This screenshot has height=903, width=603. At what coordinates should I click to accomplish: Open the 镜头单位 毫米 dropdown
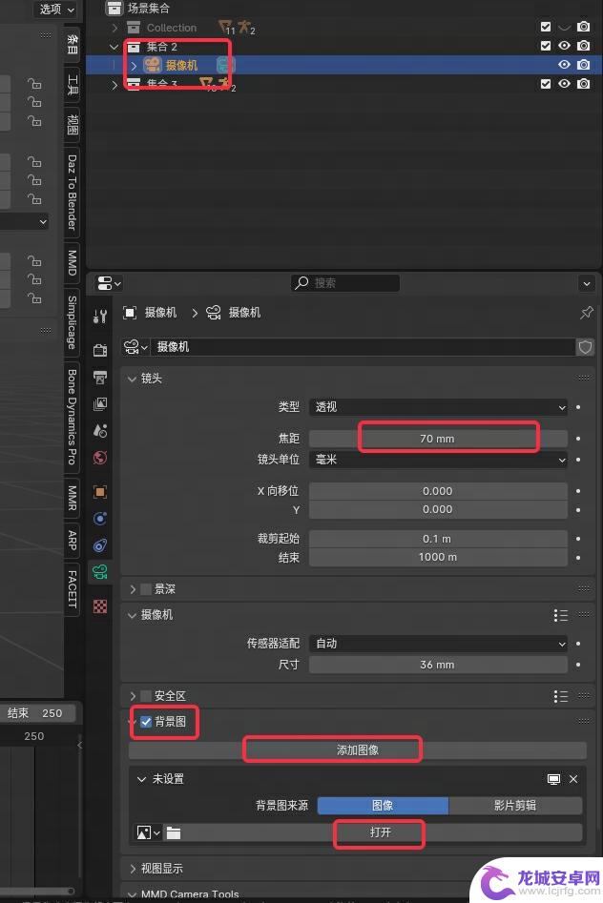click(x=438, y=460)
